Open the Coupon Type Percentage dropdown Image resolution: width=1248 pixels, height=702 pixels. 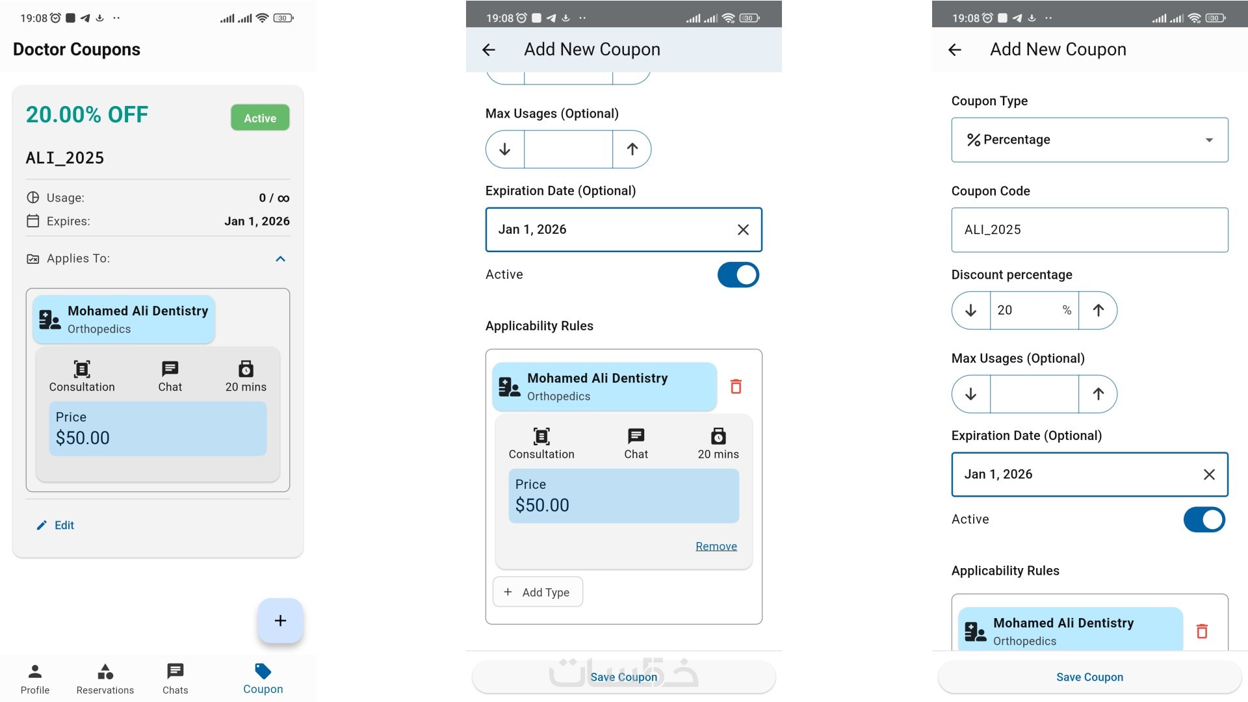coord(1089,140)
